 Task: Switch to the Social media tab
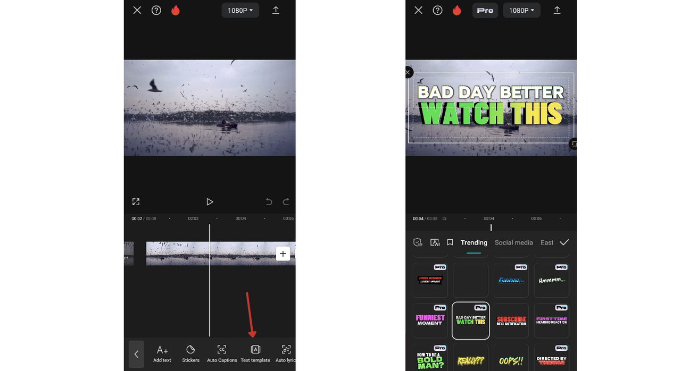(x=514, y=242)
